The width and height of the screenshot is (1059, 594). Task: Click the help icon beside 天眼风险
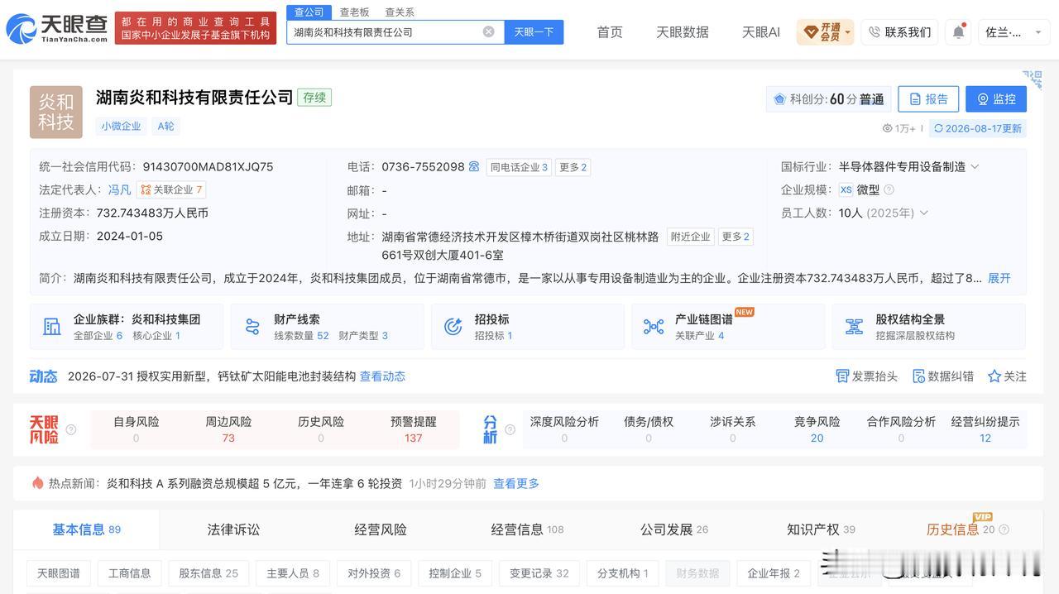pos(71,429)
